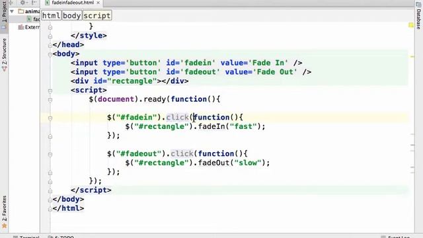Fold the <script> tag block
The image size is (423, 238).
[x=50, y=91]
